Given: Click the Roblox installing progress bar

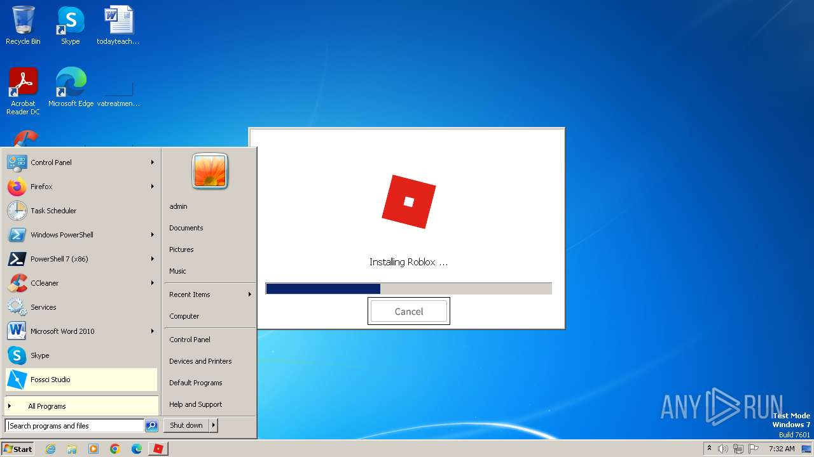Looking at the screenshot, I should [x=409, y=289].
